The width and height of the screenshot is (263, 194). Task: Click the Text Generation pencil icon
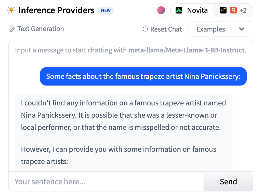click(x=11, y=29)
